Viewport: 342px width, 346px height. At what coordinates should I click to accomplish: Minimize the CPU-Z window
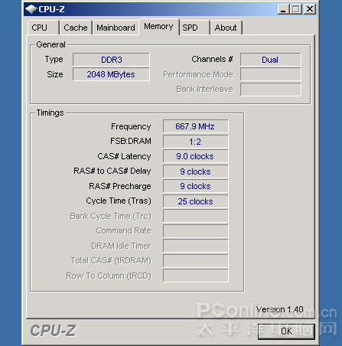tap(283, 9)
